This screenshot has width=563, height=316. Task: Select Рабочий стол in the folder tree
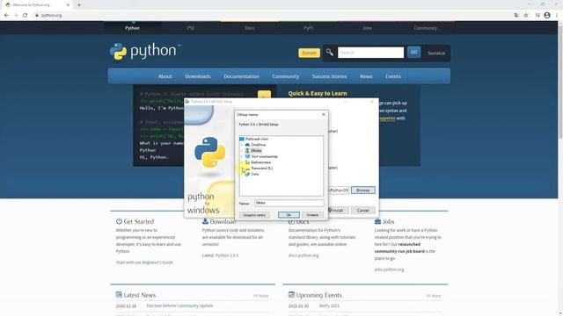tap(256, 139)
